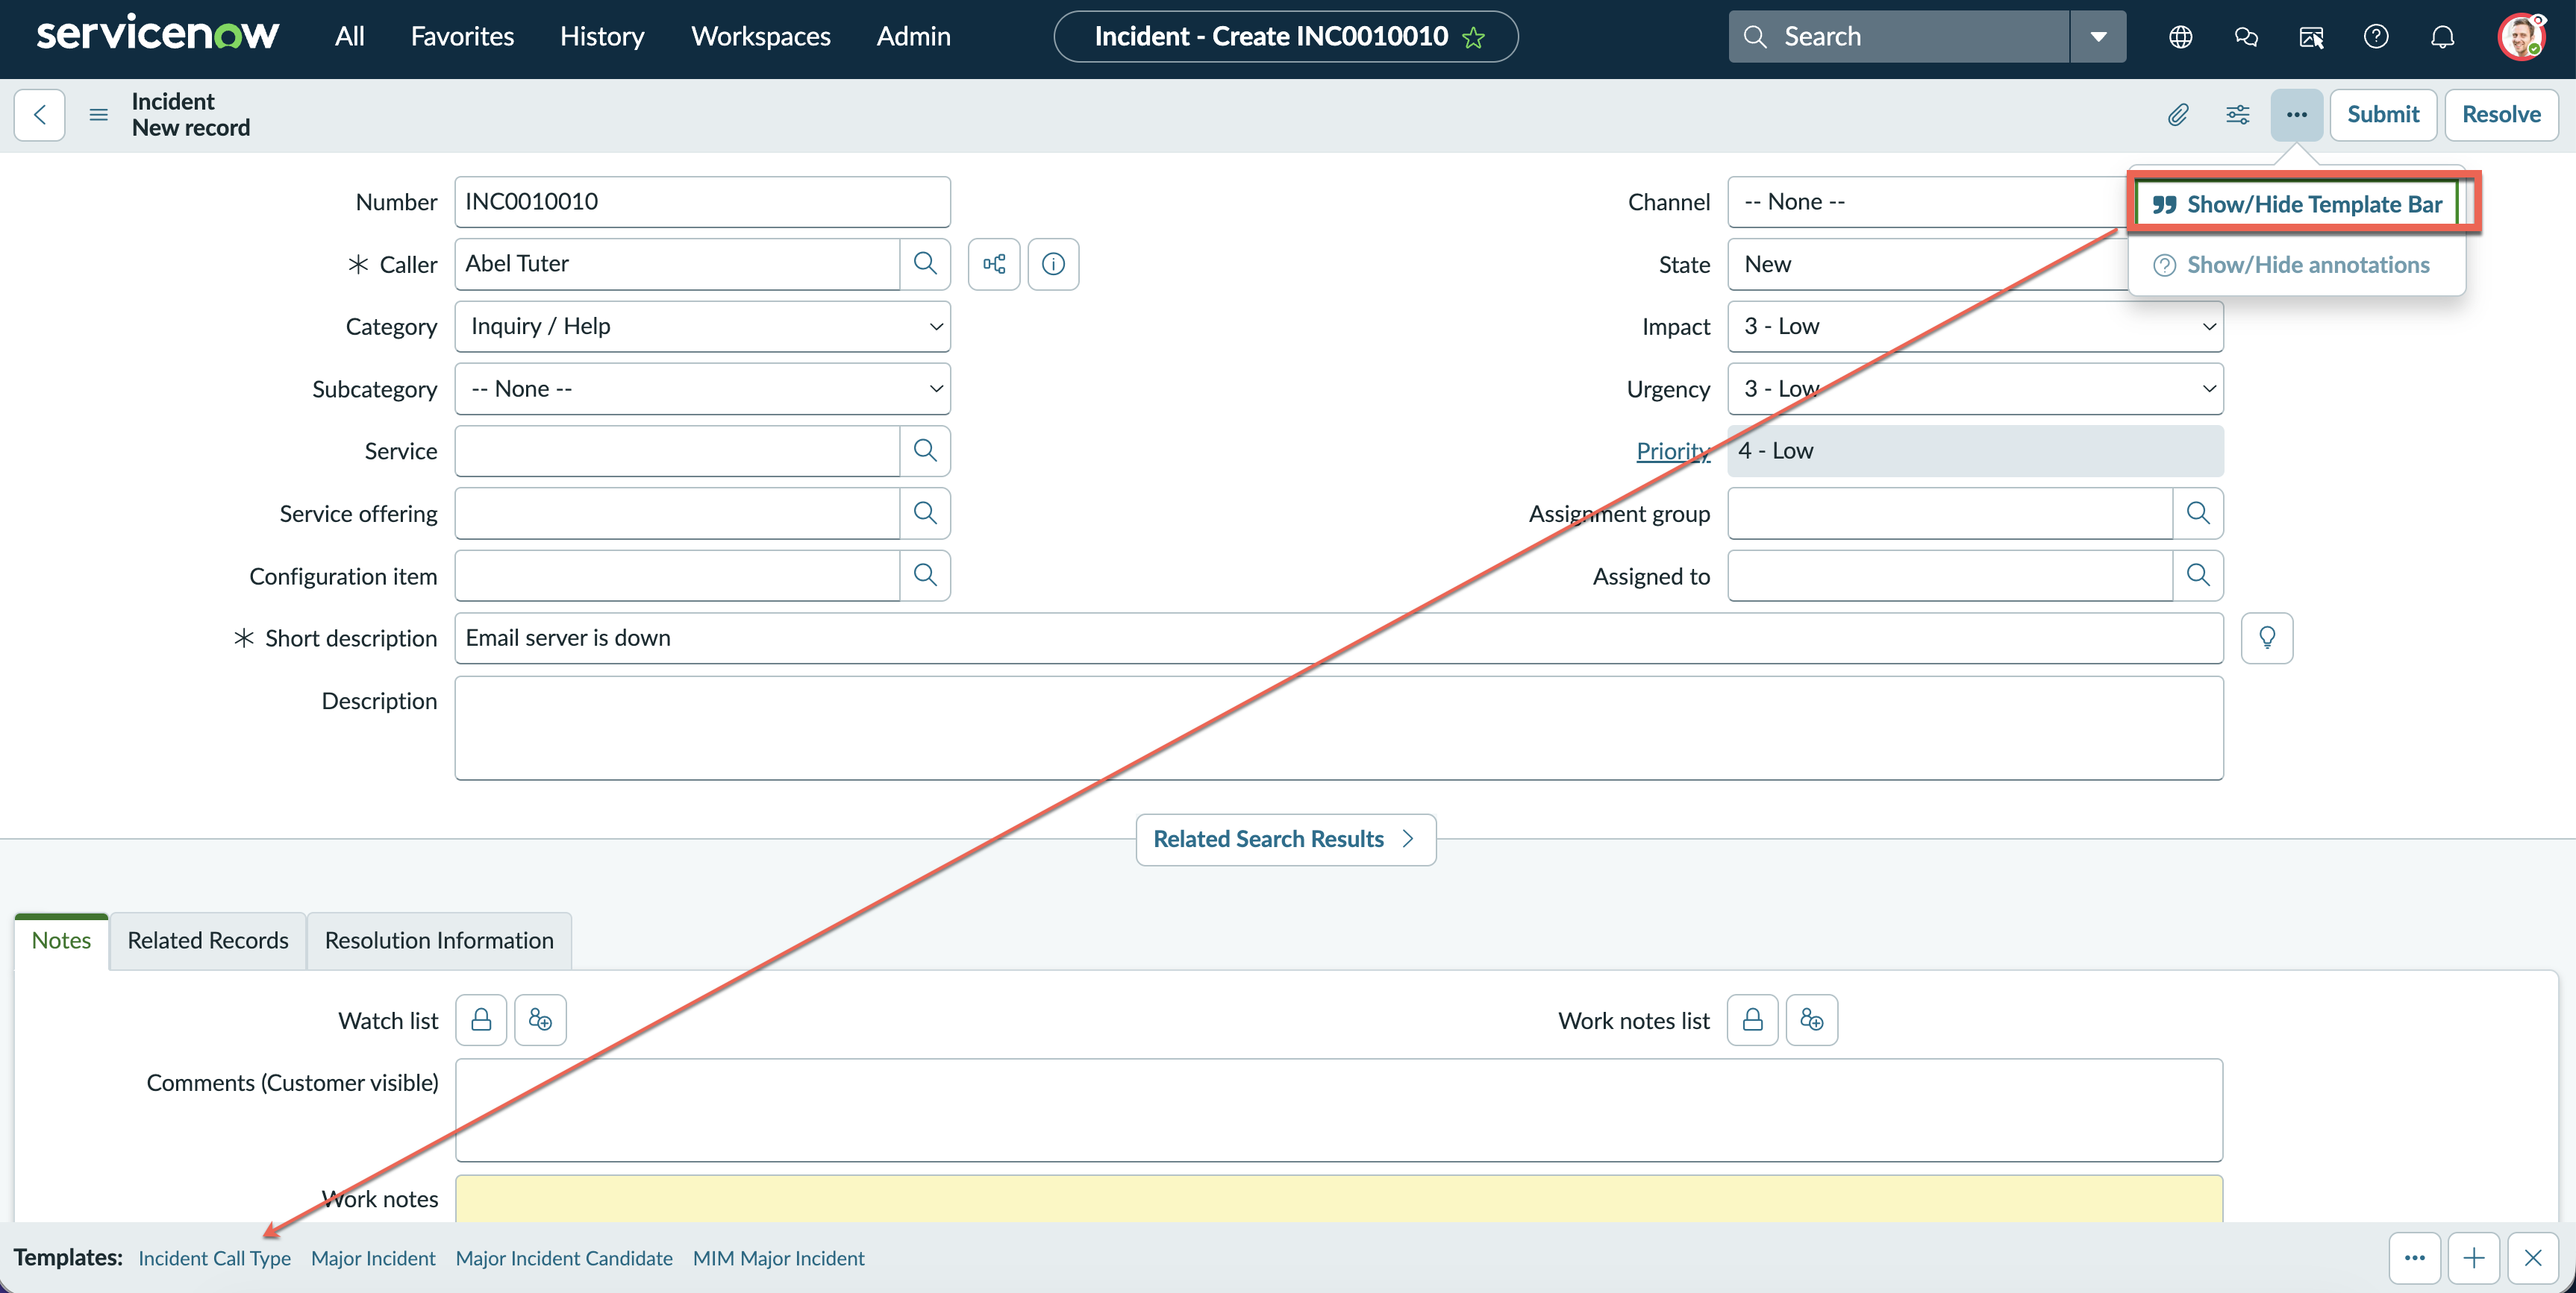Click the Number field
The width and height of the screenshot is (2576, 1293).
[x=702, y=202]
